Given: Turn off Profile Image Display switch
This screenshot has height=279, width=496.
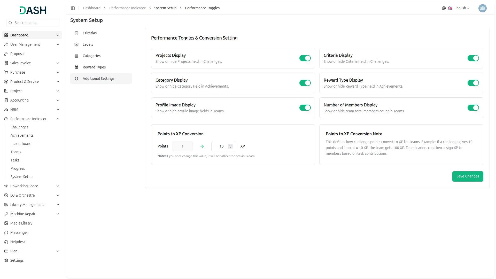Looking at the screenshot, I should 305,108.
